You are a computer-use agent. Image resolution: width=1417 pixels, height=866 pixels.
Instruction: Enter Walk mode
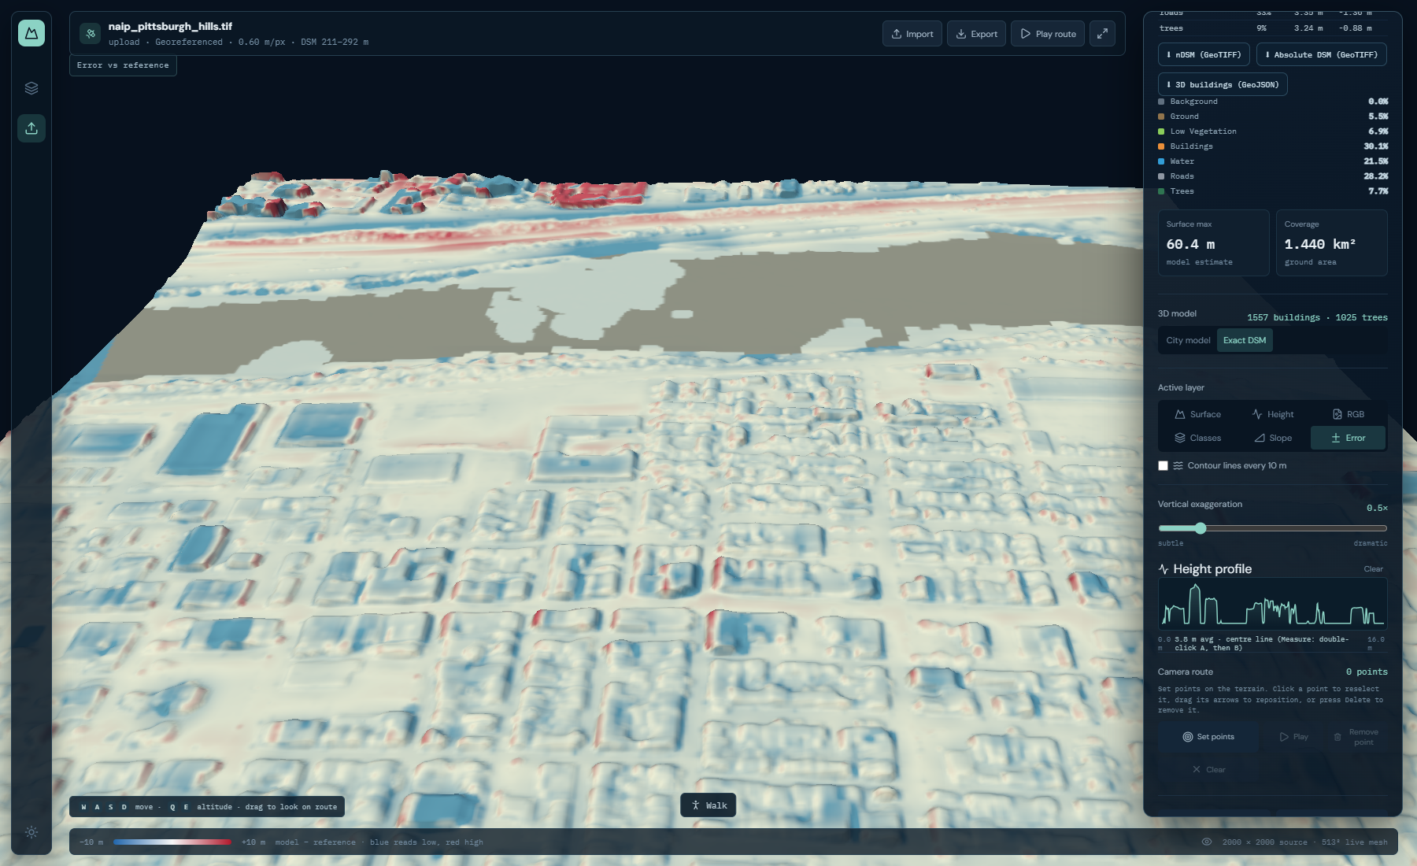(x=708, y=805)
